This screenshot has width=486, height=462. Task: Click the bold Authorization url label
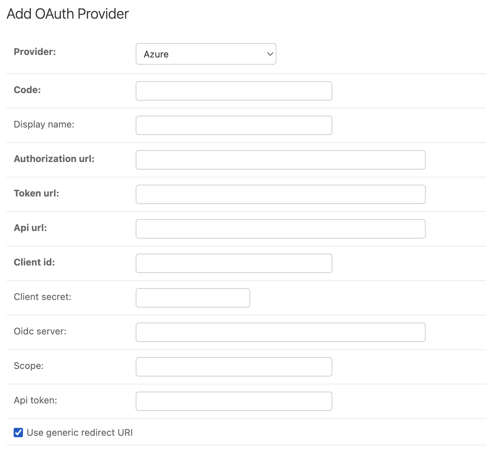pyautogui.click(x=54, y=158)
